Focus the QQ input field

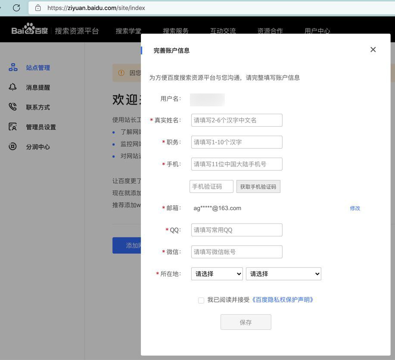[237, 230]
